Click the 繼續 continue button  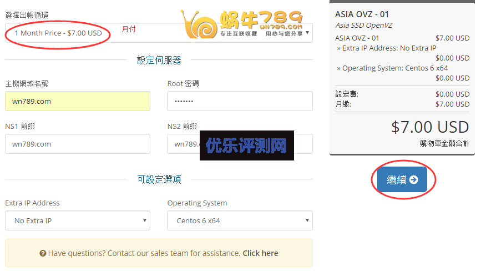click(x=402, y=179)
